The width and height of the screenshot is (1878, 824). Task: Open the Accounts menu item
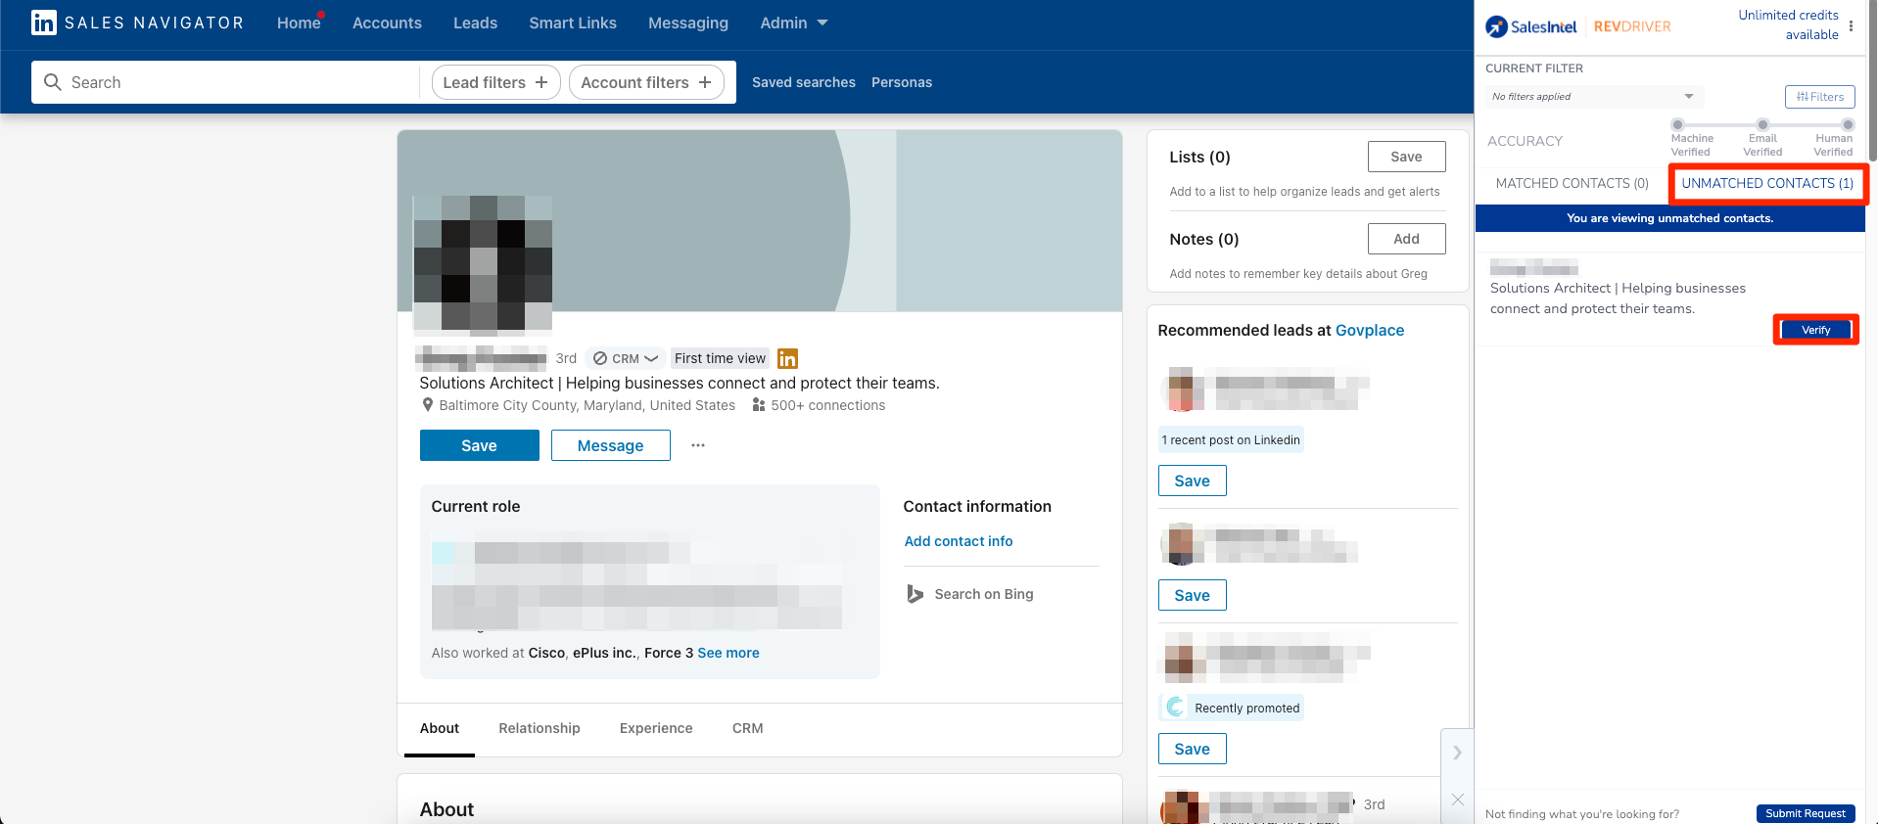tap(387, 23)
